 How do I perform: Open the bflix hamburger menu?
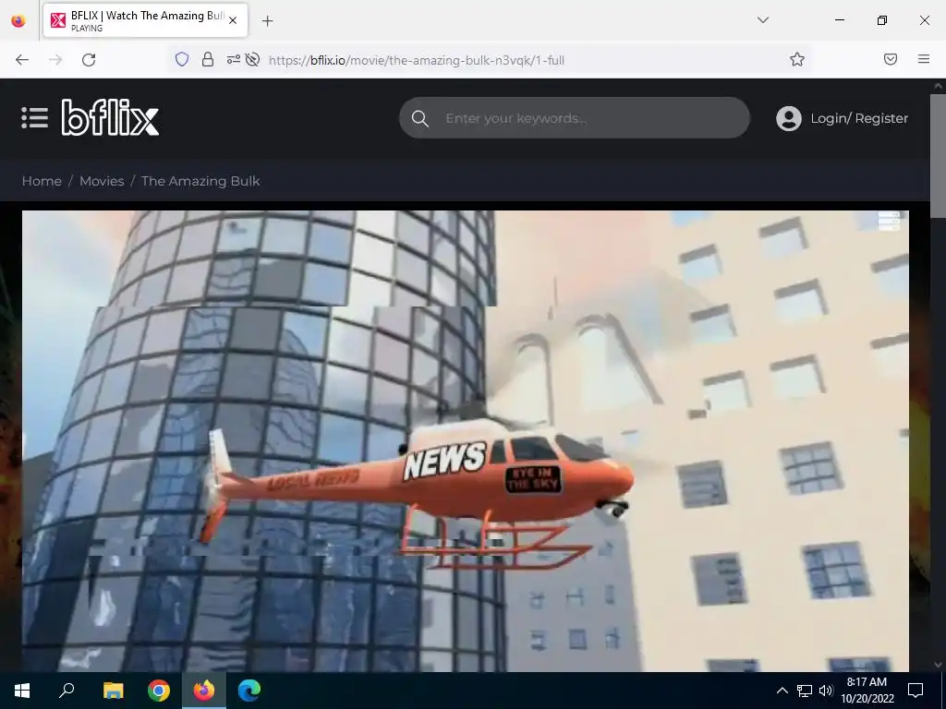(x=34, y=117)
